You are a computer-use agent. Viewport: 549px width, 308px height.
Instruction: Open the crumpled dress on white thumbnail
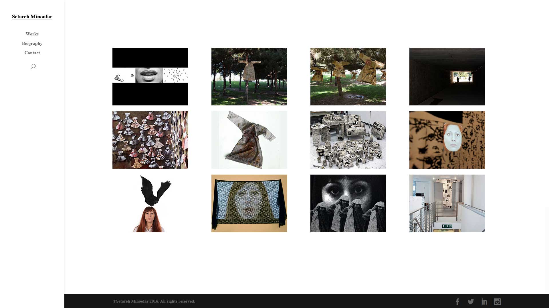pos(249,140)
